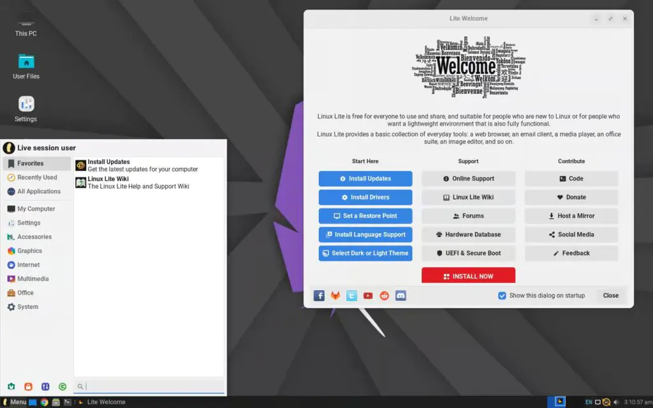Expand the Accessories category in menu

(x=34, y=237)
